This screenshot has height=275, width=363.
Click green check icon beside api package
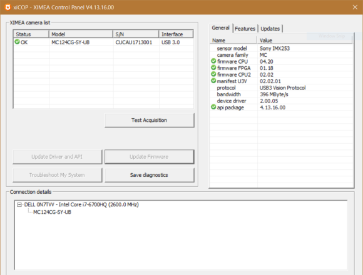tap(213, 107)
